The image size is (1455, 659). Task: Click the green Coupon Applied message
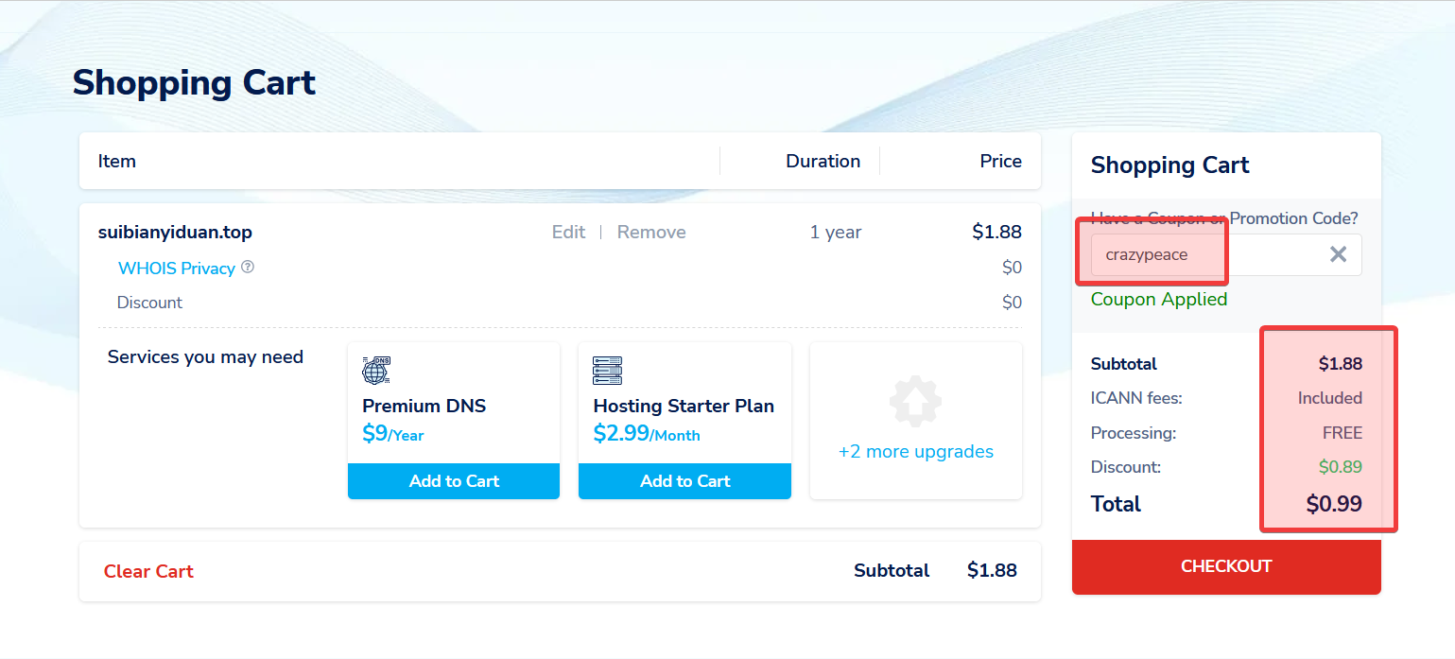(x=1158, y=300)
